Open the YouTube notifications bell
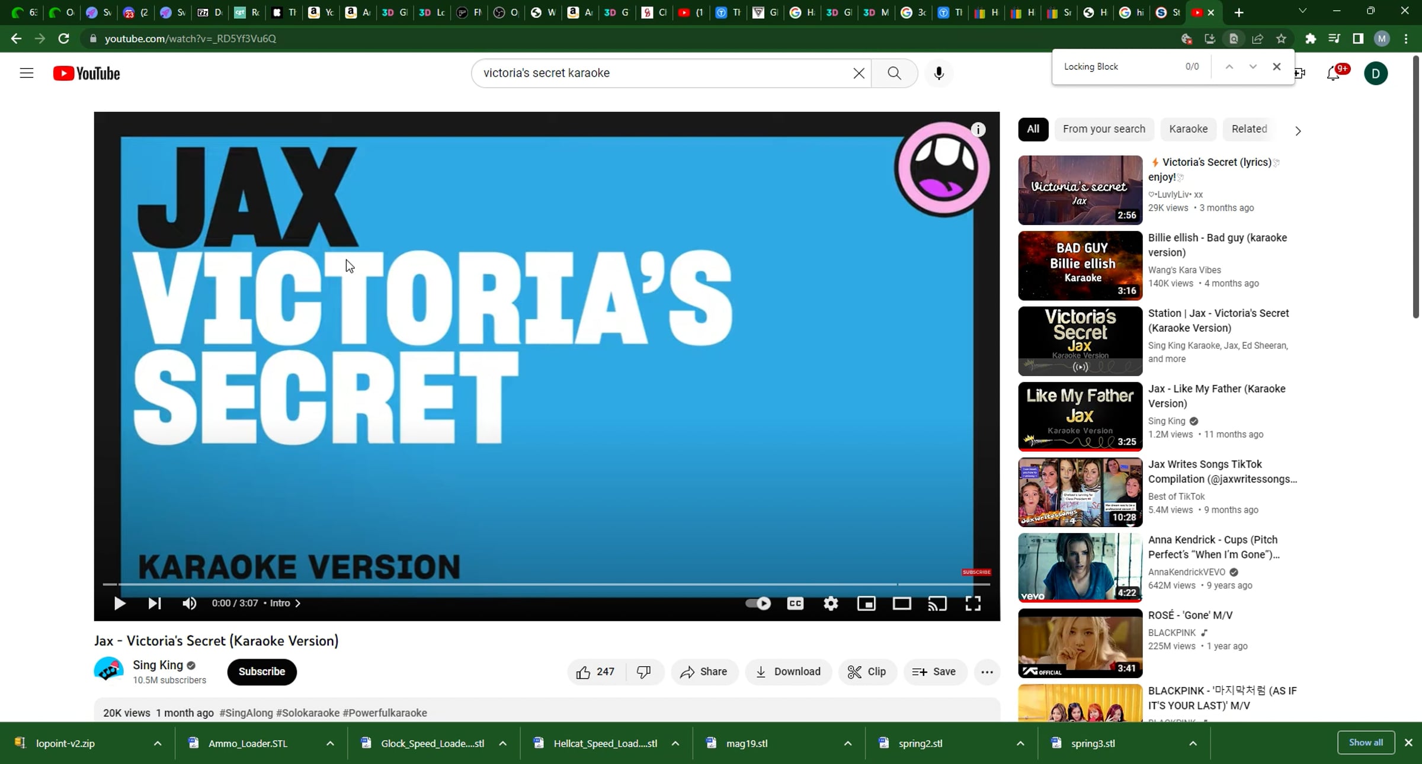 [x=1333, y=73]
